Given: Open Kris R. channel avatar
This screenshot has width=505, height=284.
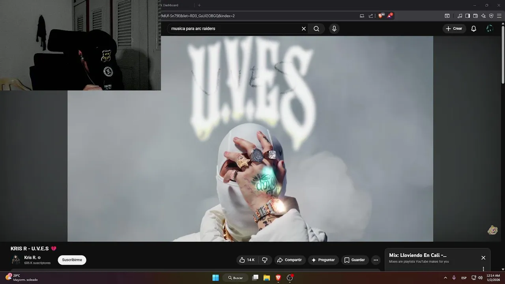Looking at the screenshot, I should [x=16, y=260].
